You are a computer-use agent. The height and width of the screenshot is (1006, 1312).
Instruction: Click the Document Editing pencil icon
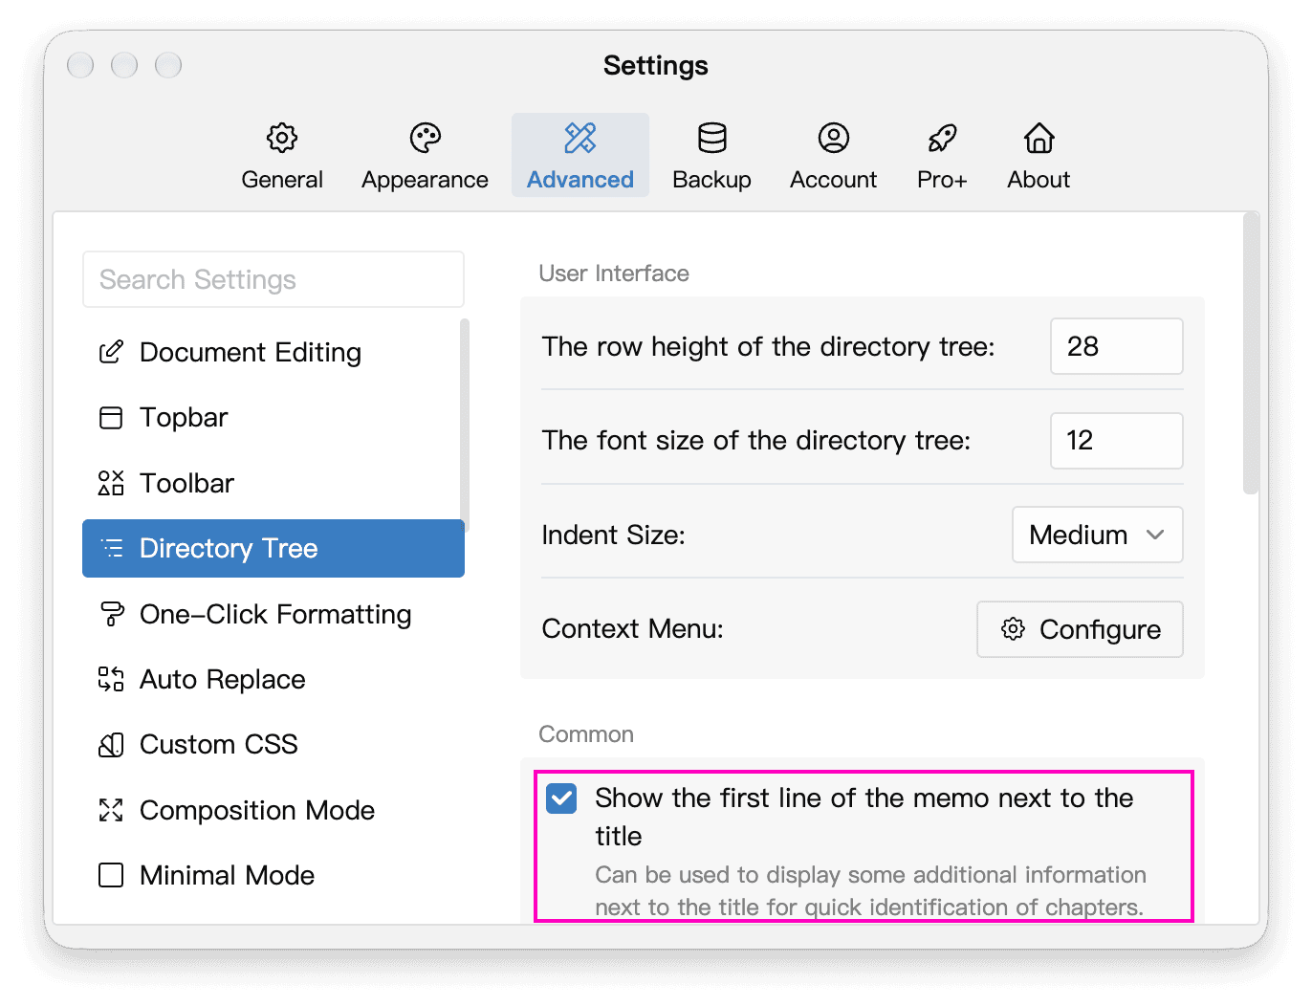(111, 352)
